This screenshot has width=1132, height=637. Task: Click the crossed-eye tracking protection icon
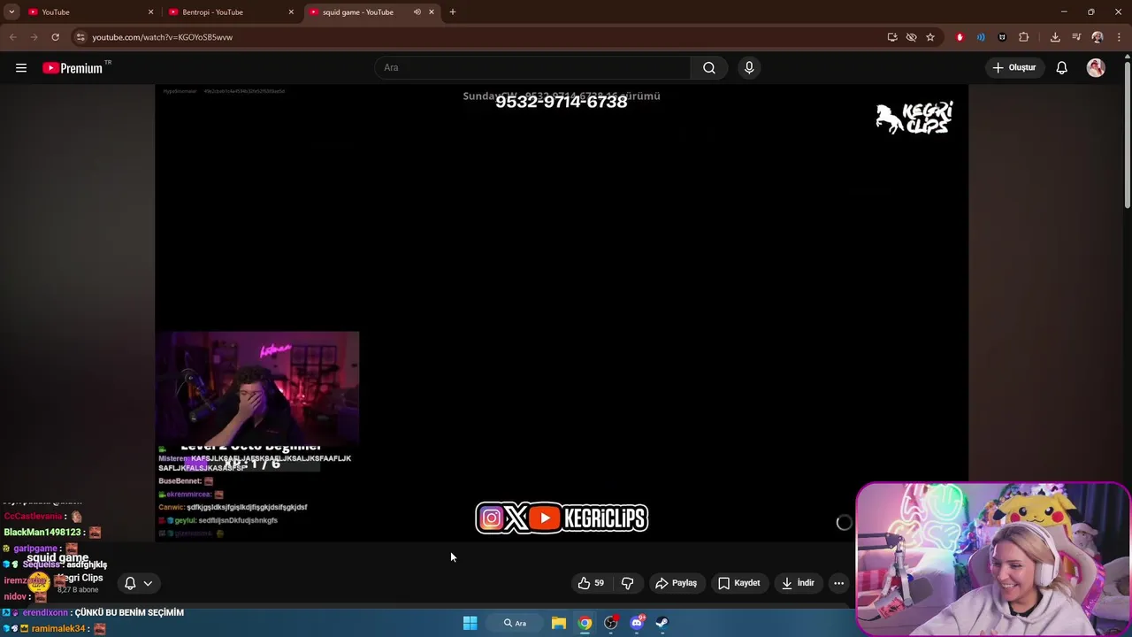[911, 37]
